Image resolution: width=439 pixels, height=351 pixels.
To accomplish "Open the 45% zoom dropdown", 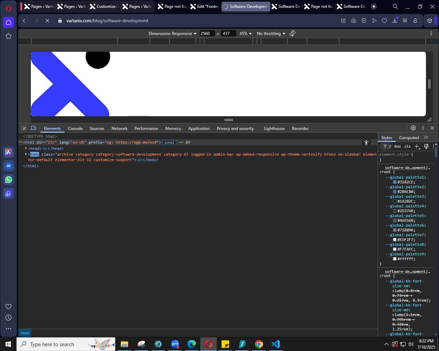I will (x=246, y=34).
